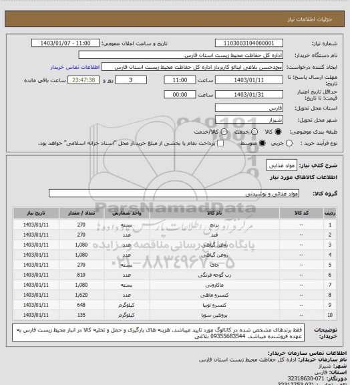The width and height of the screenshot is (350, 385).
Task: Click the buyer organization name field
Action: (x=180, y=55)
